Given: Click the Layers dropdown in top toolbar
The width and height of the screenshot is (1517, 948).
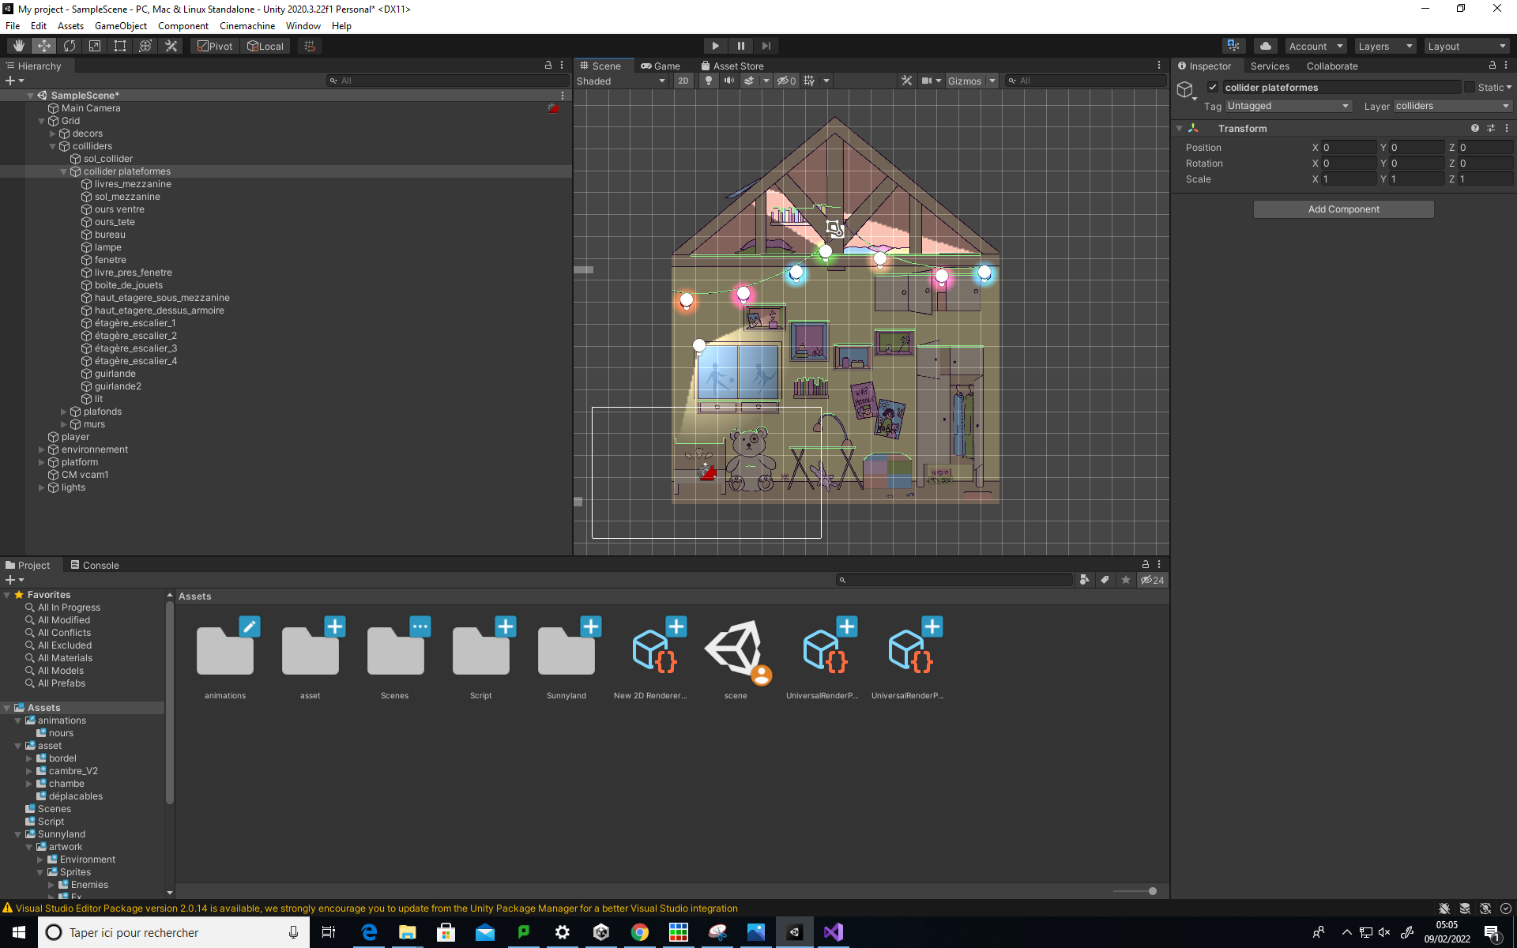Looking at the screenshot, I should click(x=1383, y=46).
